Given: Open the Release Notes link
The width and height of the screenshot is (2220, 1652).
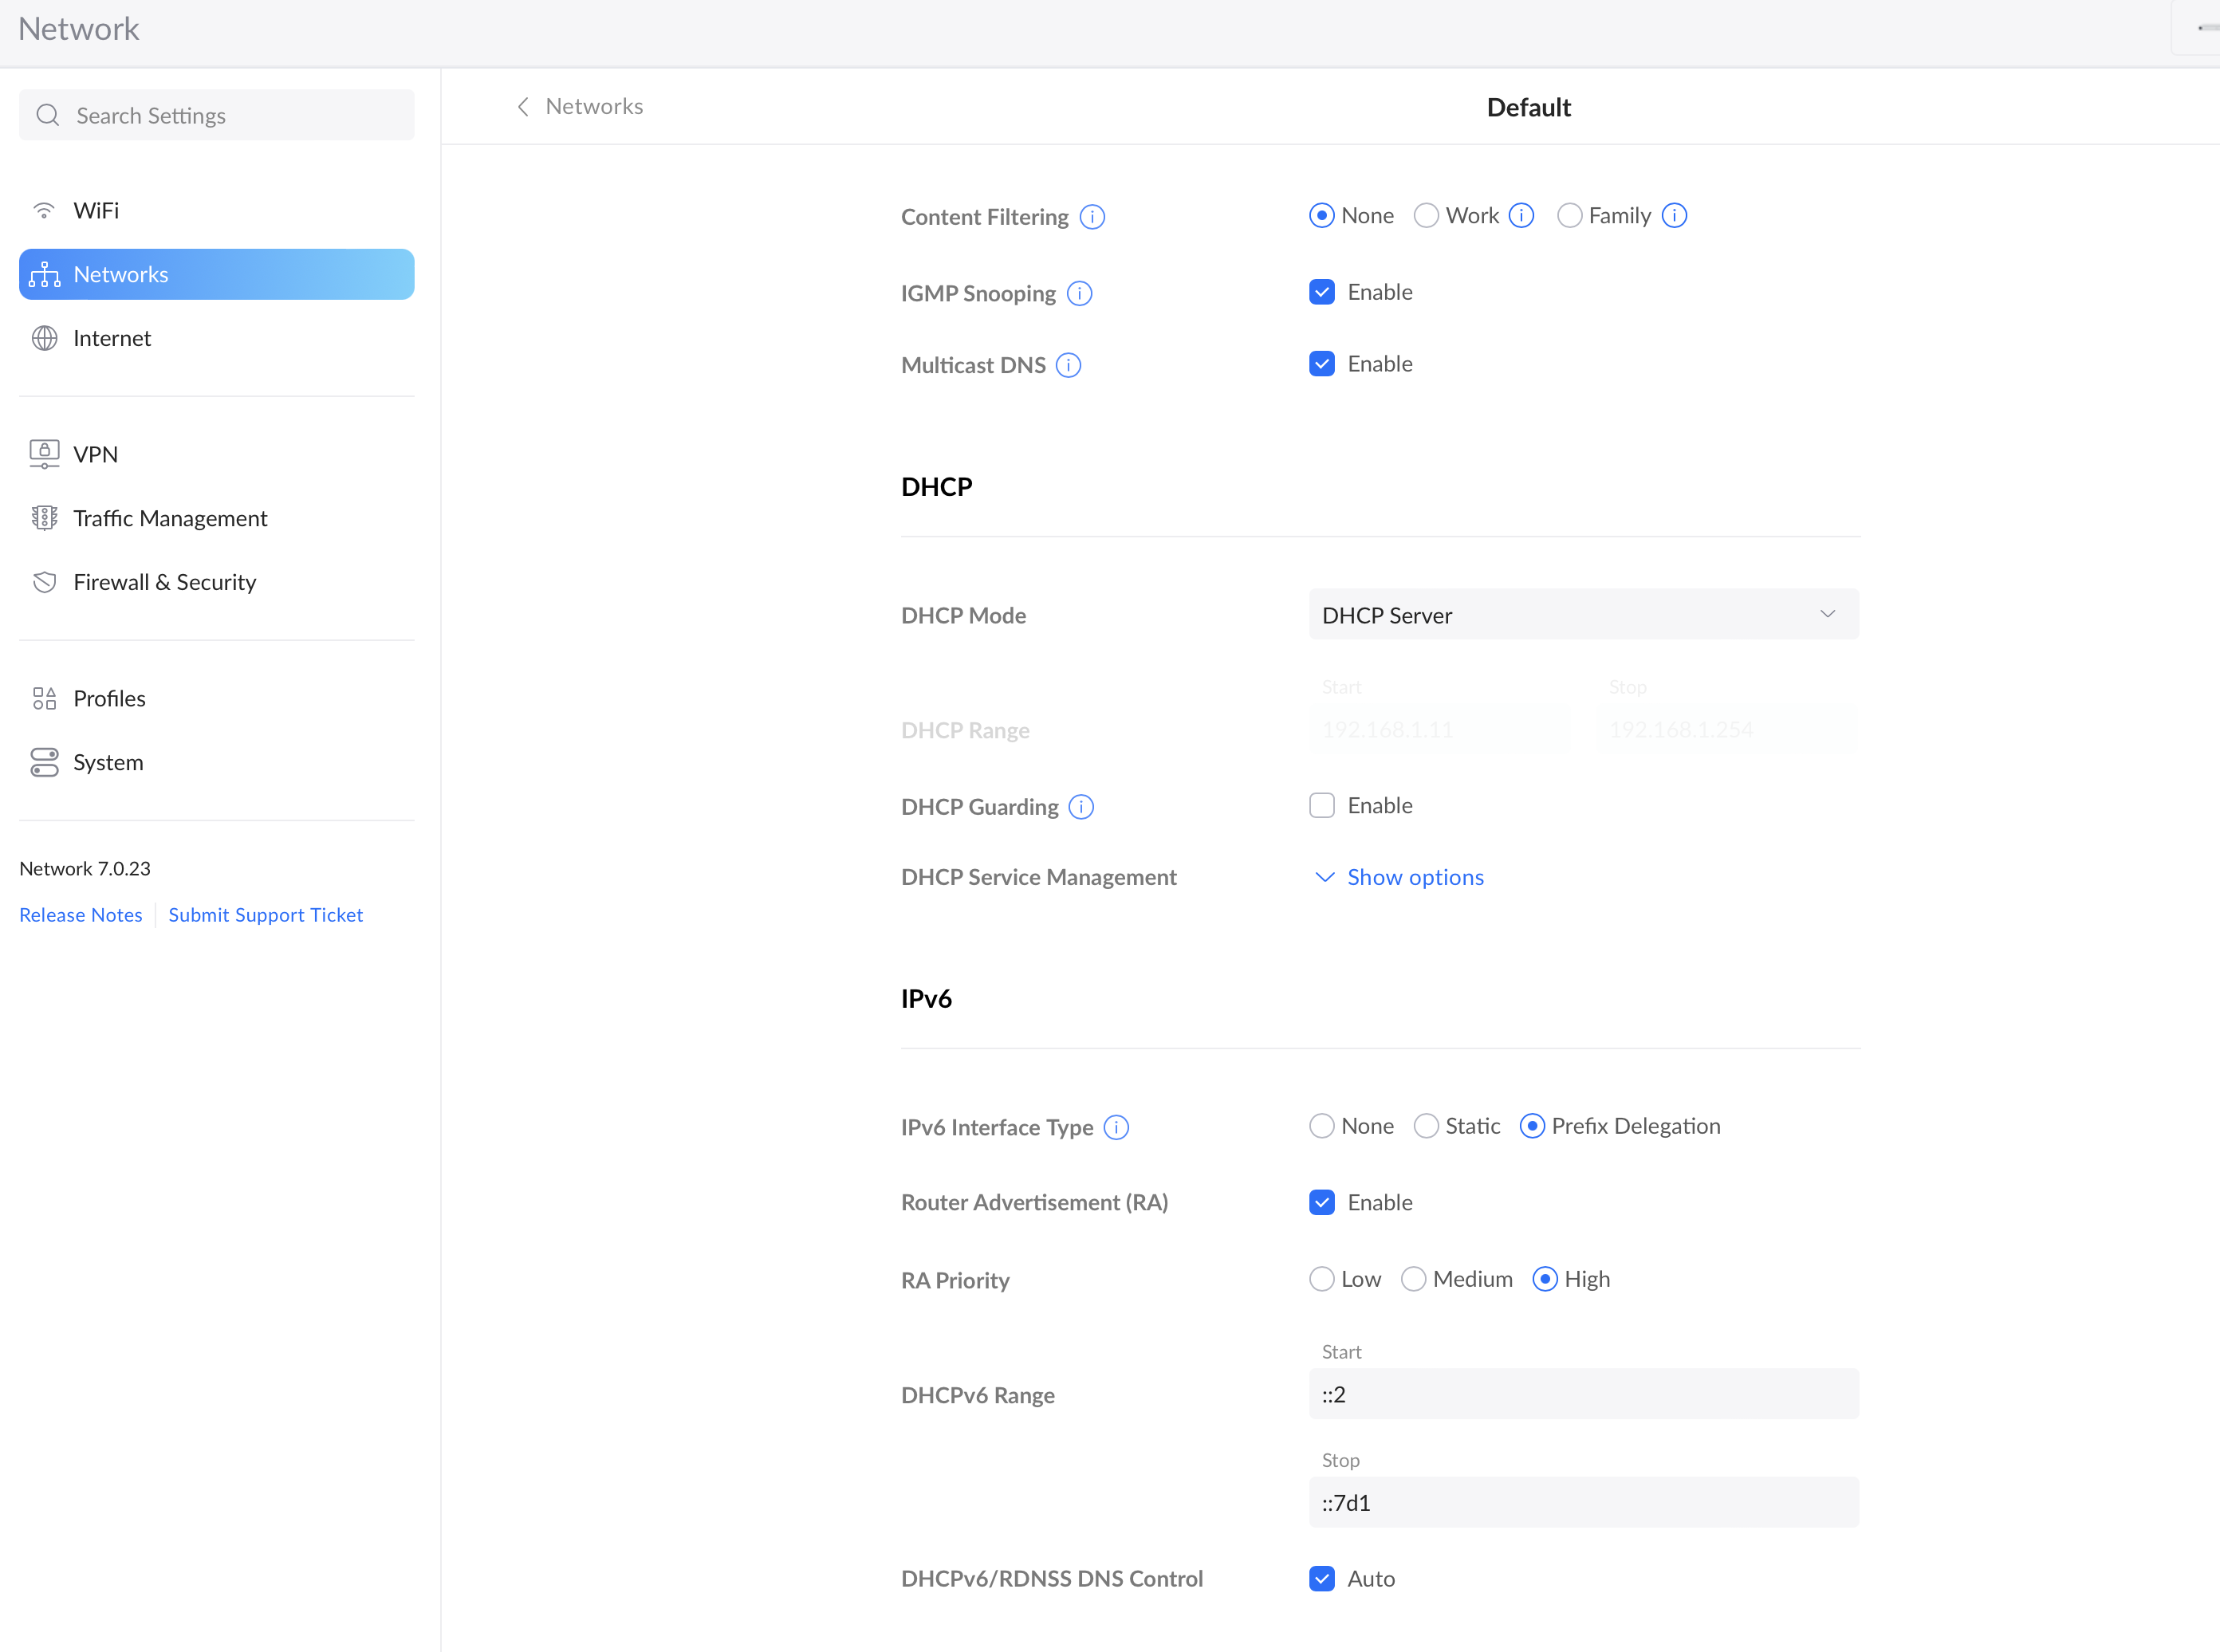Looking at the screenshot, I should coord(81,915).
